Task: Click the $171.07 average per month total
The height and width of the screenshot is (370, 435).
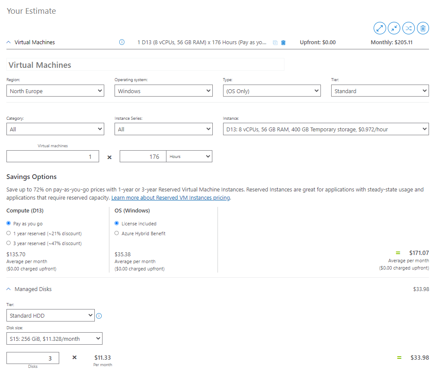Action: (x=419, y=253)
